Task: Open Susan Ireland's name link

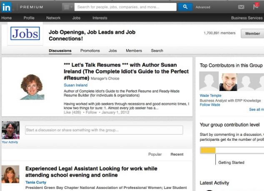Action: (x=76, y=85)
